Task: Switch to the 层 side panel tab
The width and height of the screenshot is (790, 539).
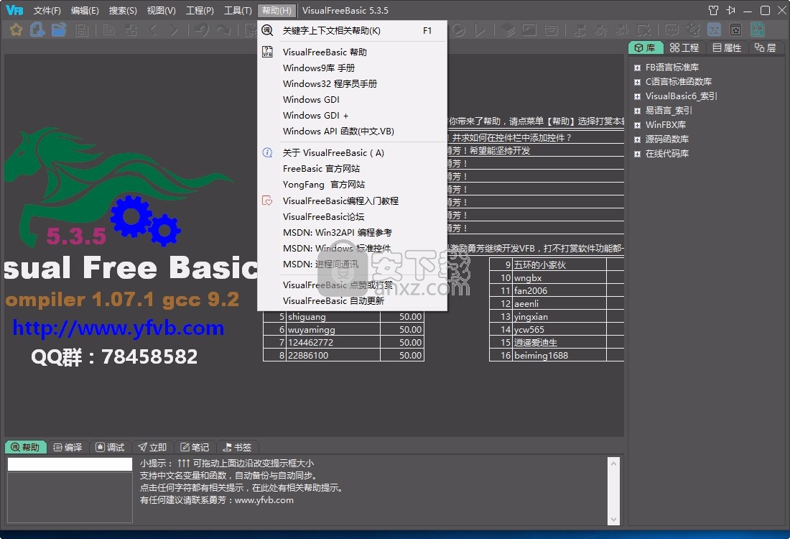Action: 766,48
